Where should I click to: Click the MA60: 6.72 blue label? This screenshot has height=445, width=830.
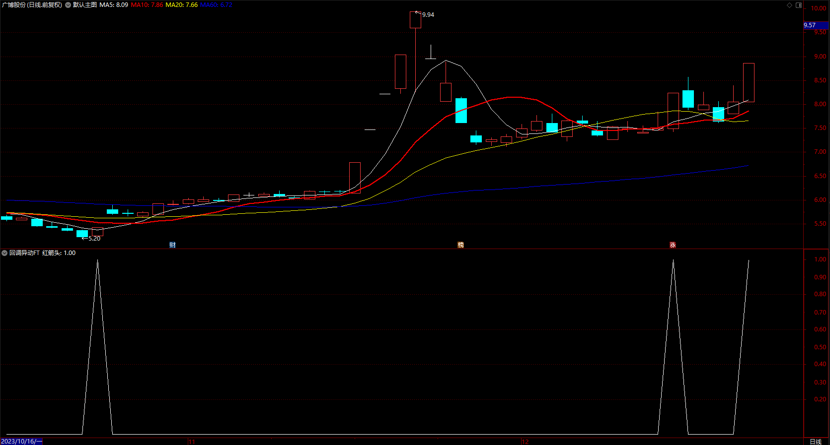[x=216, y=5]
